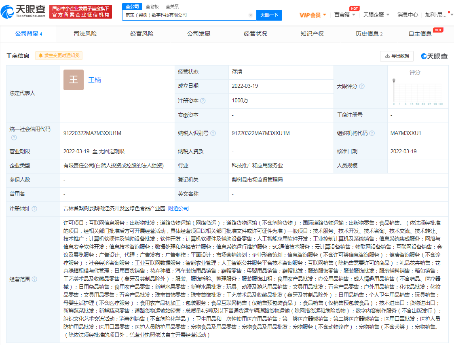
Task: Expand the 百宝箱 menu
Action: pyautogui.click(x=344, y=15)
